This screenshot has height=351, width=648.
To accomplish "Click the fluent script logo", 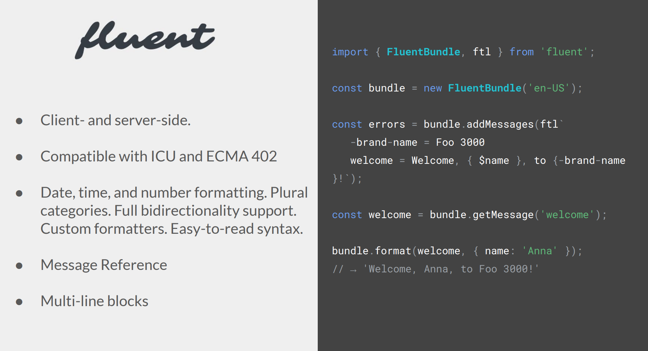I will pyautogui.click(x=144, y=40).
